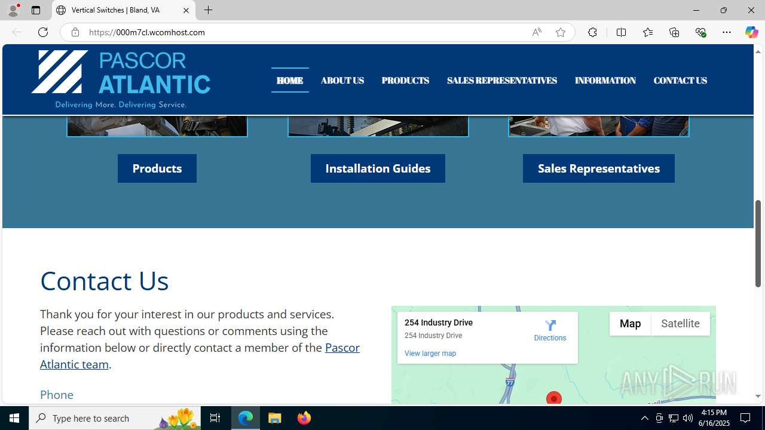Click the address bar URL
The image size is (765, 430).
(147, 32)
